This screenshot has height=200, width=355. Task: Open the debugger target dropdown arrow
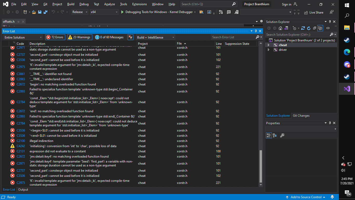point(195,12)
